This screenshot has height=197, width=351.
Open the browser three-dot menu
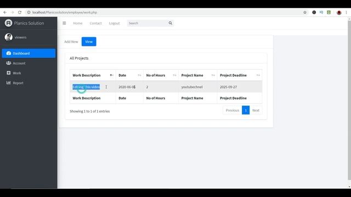346,13
